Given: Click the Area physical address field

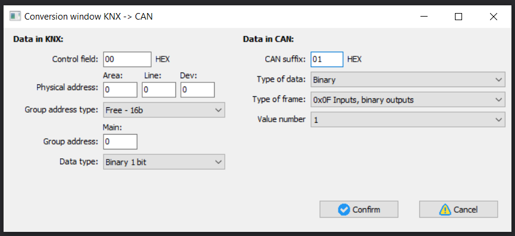Looking at the screenshot, I should click(120, 90).
